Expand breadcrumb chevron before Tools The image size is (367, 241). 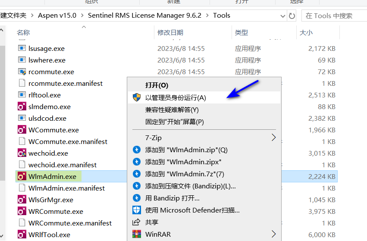(207, 16)
